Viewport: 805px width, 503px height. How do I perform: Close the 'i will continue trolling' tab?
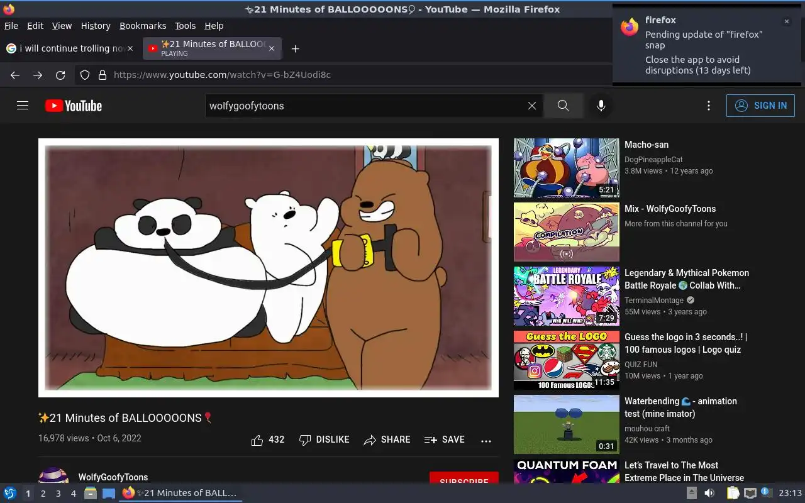coord(130,48)
